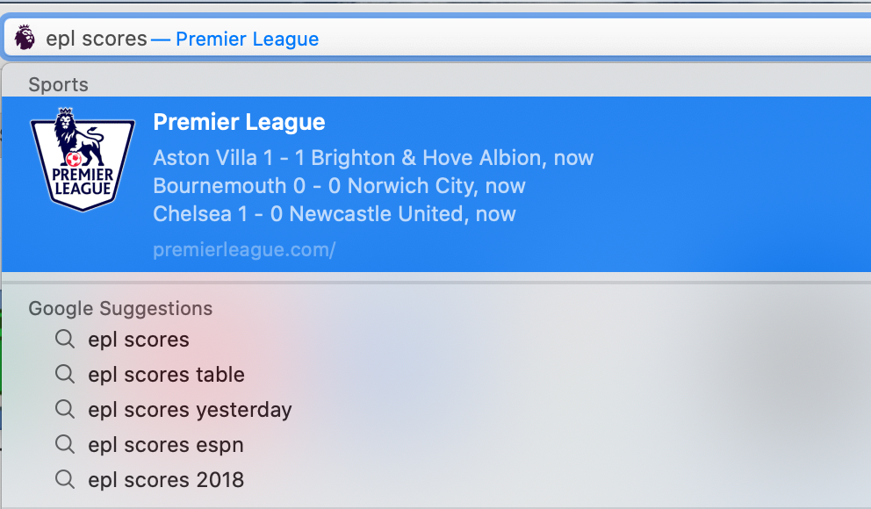Open the premierleague.com/ URL link
Viewport: 871px width, 509px height.
(244, 250)
